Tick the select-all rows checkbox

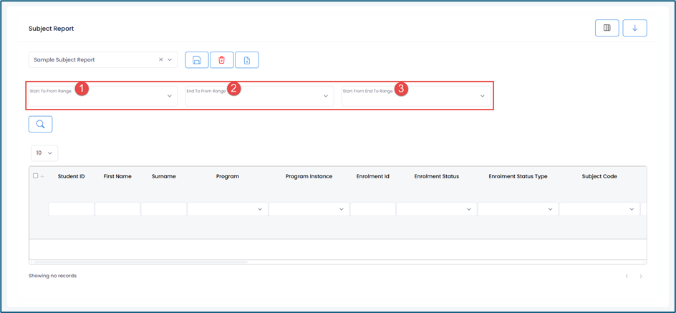pyautogui.click(x=36, y=176)
